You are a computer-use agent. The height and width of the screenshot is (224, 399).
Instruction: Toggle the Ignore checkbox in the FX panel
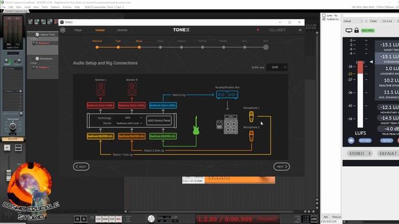(x=324, y=16)
